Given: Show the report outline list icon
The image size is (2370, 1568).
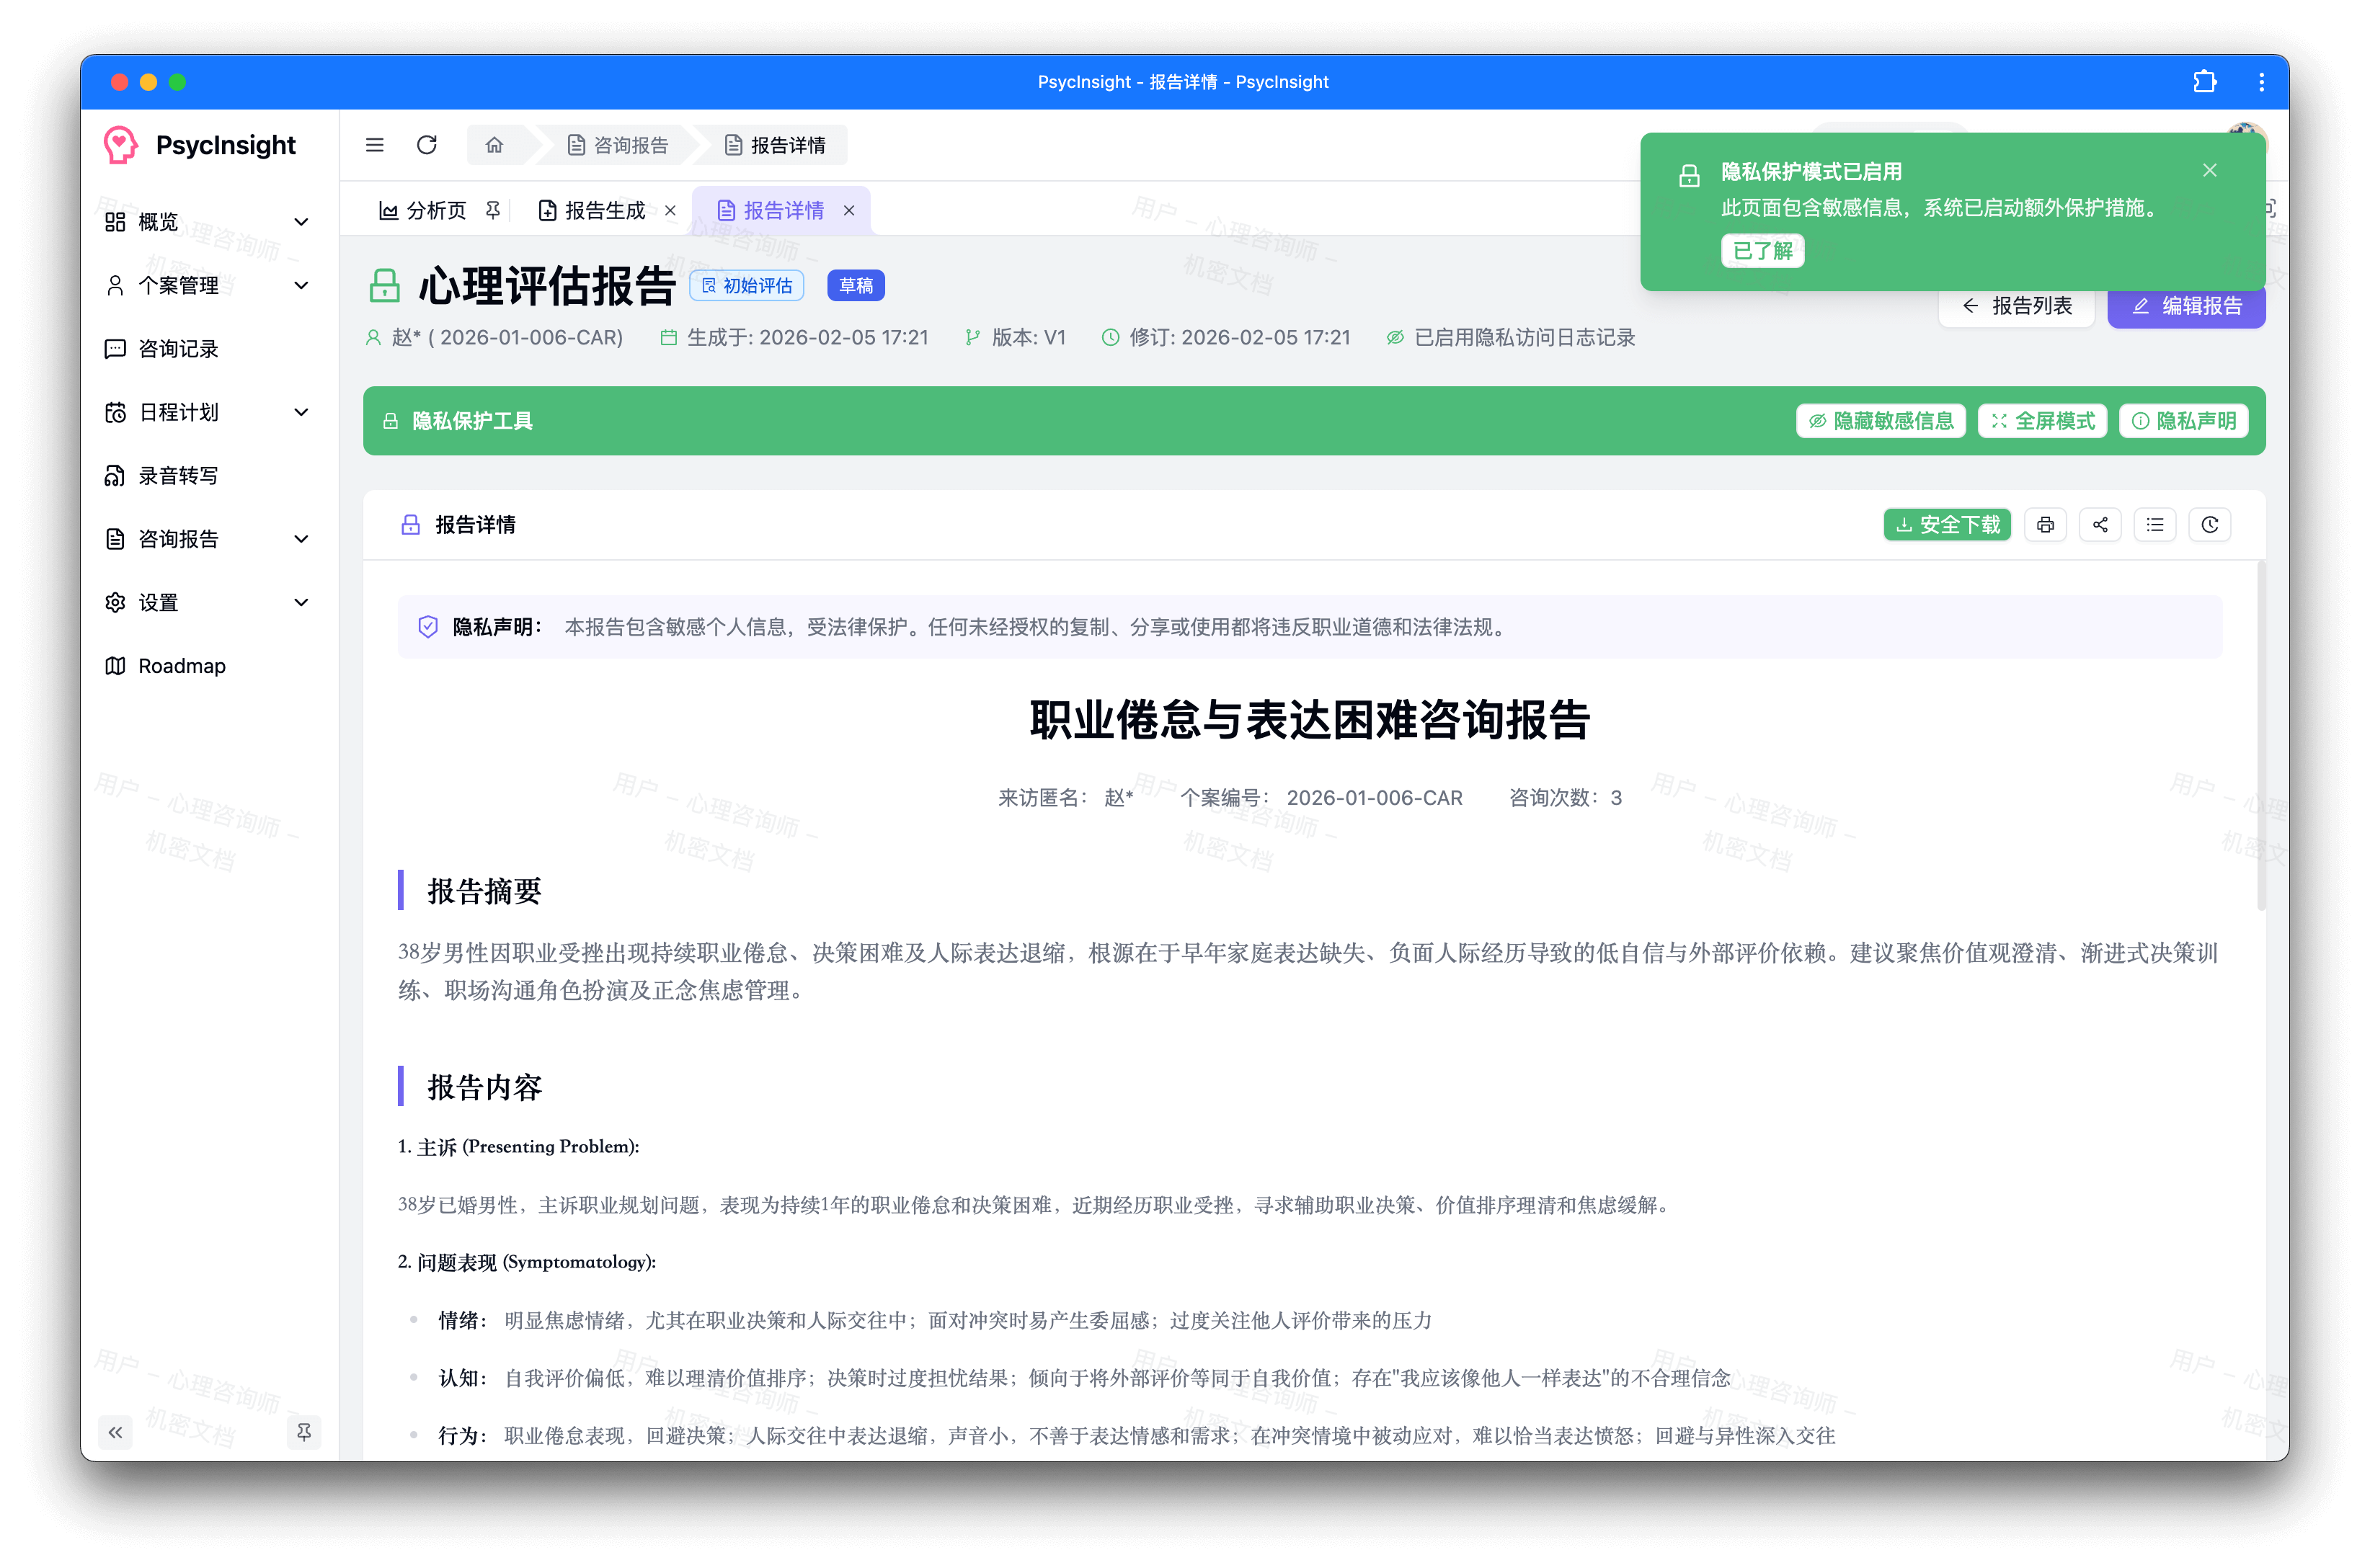Looking at the screenshot, I should (2155, 524).
